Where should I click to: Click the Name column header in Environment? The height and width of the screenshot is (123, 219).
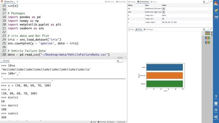[x=130, y=5]
